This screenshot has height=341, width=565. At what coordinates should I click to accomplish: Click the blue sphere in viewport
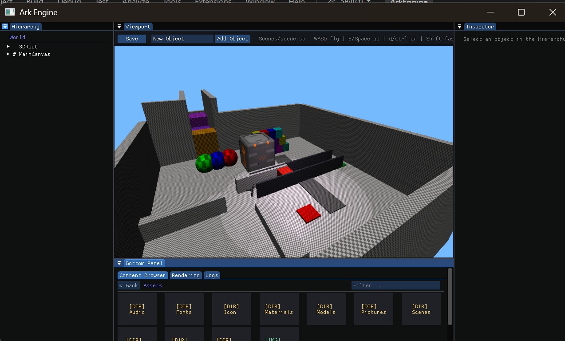click(217, 160)
